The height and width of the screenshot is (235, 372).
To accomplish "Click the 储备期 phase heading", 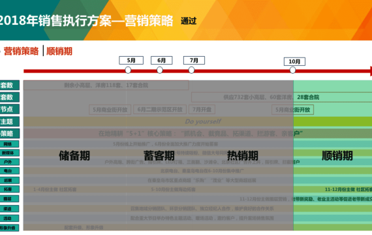I will (x=74, y=156).
